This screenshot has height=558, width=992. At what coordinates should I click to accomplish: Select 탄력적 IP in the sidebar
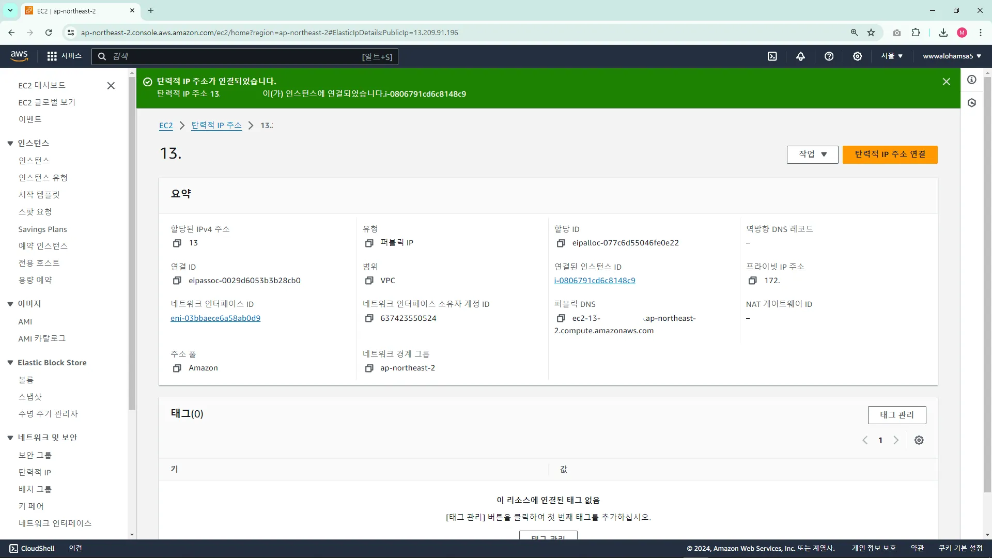coord(35,472)
